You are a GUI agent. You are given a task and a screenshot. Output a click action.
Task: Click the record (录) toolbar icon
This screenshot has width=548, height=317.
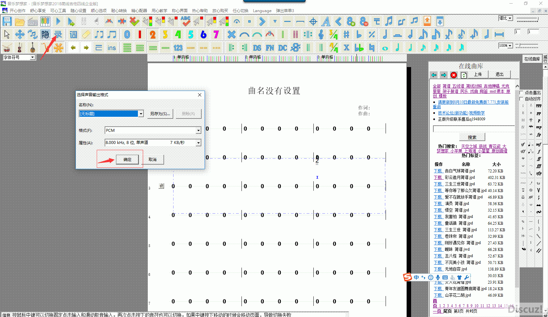click(x=58, y=34)
